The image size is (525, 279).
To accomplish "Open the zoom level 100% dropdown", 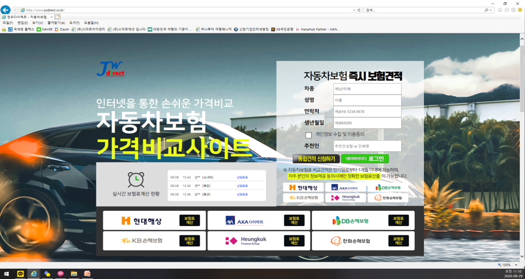I will pyautogui.click(x=508, y=265).
